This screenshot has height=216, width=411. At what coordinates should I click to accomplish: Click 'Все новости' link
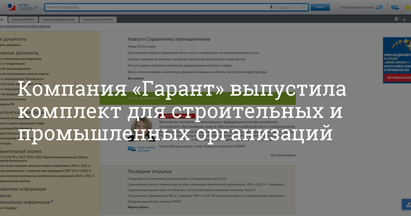coord(136,79)
